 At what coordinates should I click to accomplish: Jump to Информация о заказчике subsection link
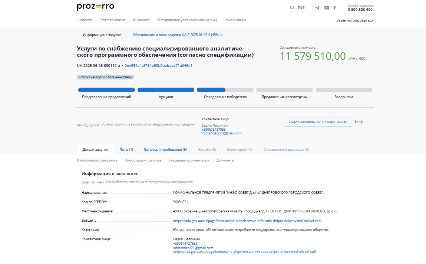coord(97,160)
